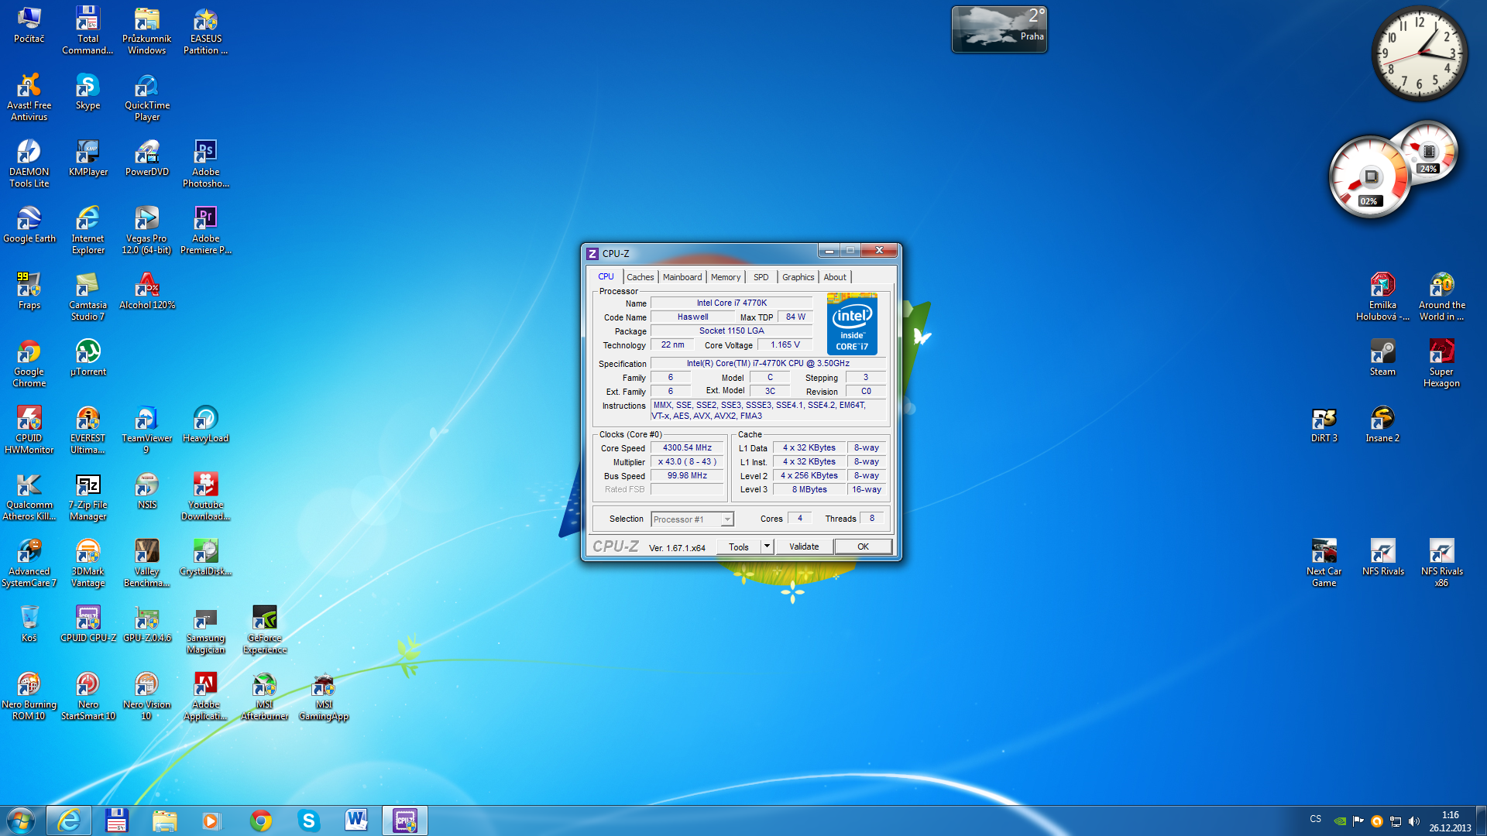The width and height of the screenshot is (1487, 836).
Task: Click the Validate button
Action: pyautogui.click(x=803, y=546)
